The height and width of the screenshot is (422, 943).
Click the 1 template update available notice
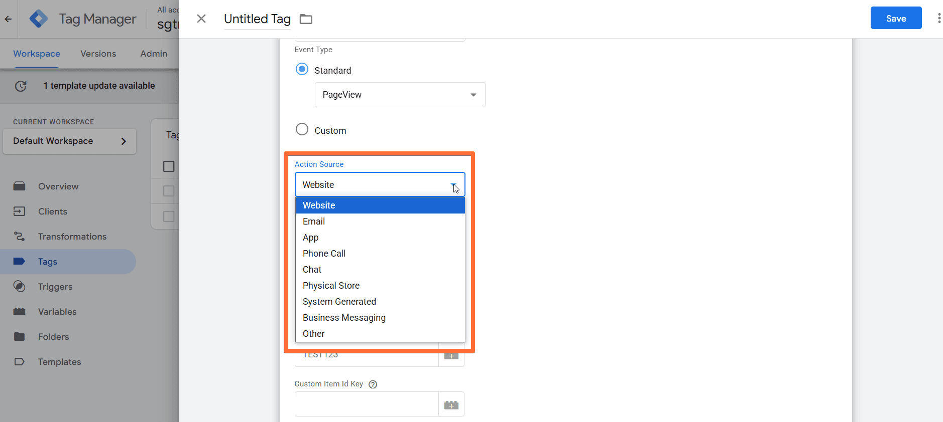[99, 86]
